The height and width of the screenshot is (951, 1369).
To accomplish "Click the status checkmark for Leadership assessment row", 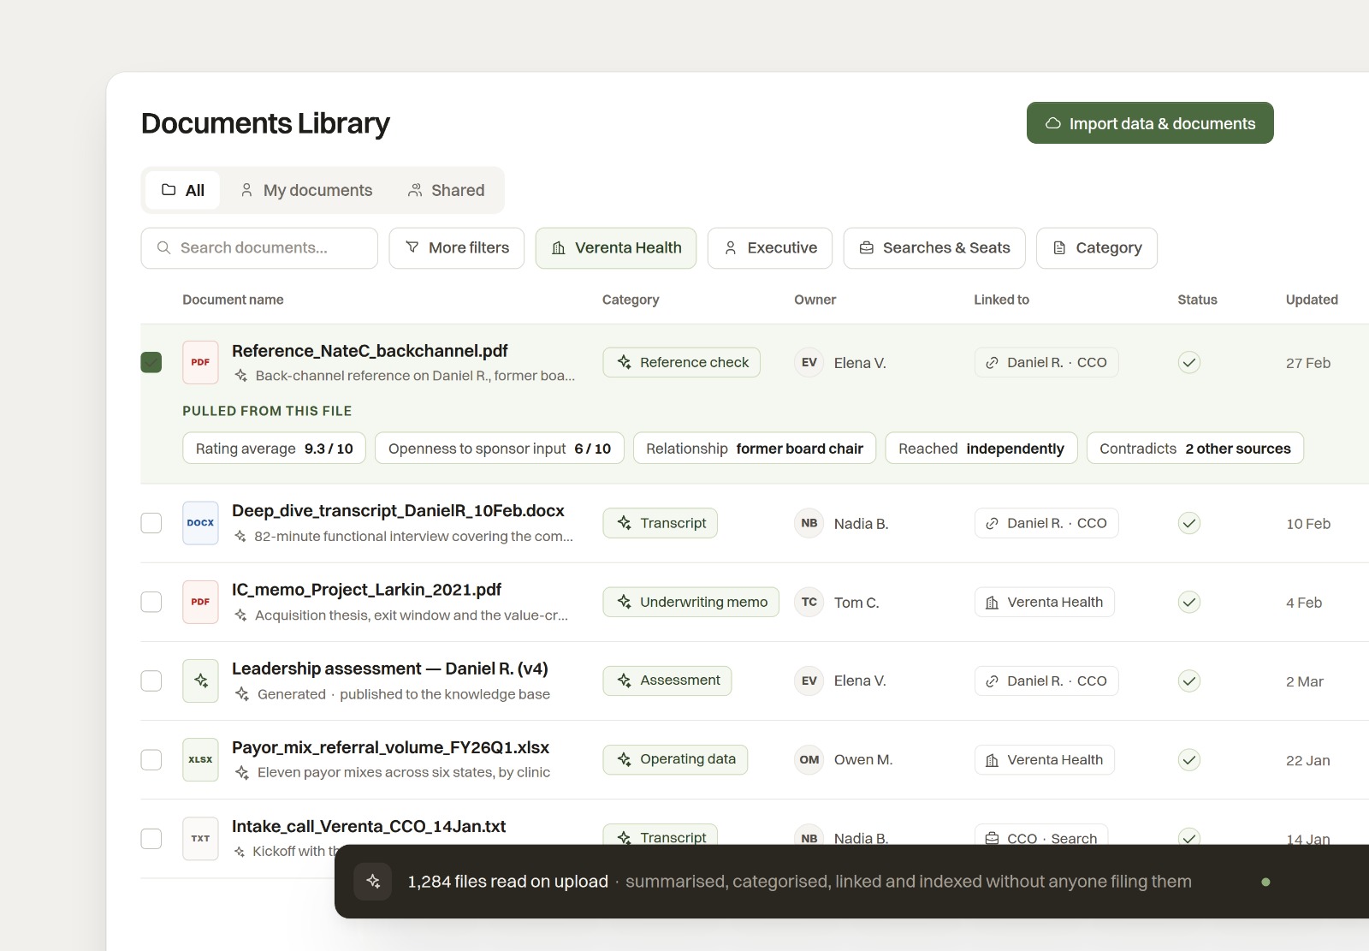I will click(1188, 681).
